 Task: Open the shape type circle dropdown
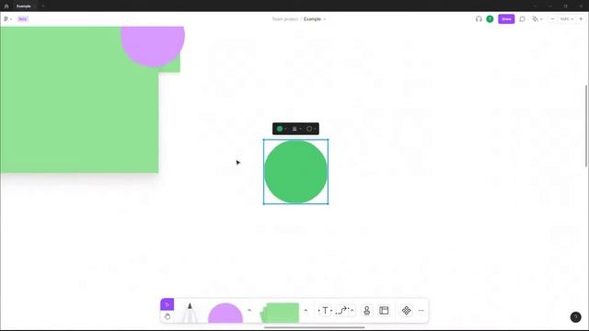[x=311, y=129]
